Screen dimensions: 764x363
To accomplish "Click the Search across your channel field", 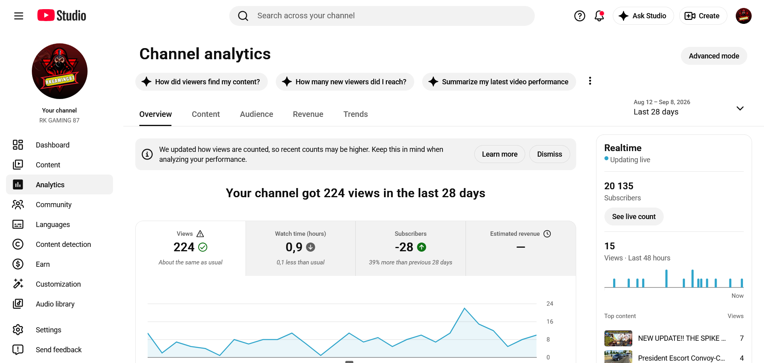I will [x=382, y=16].
